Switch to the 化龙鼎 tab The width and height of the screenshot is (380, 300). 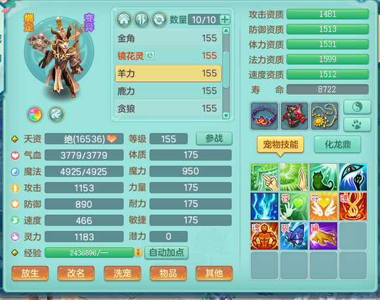pyautogui.click(x=337, y=144)
